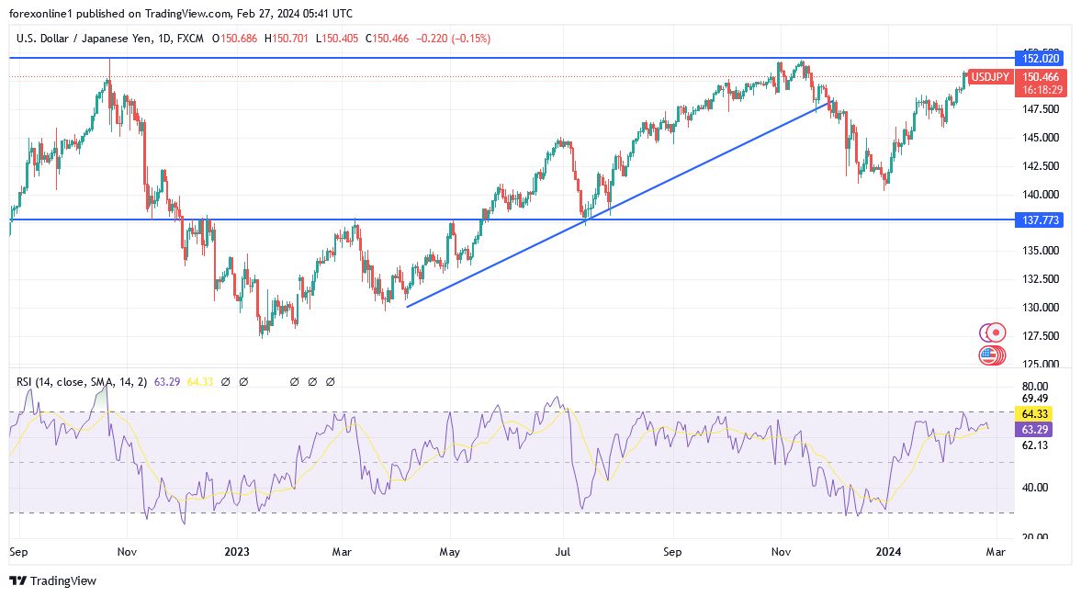
Task: Select the 2024 label on the time axis
Action: click(889, 552)
